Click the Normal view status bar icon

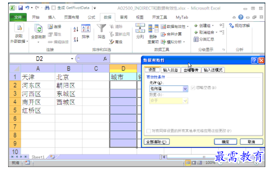pyautogui.click(x=188, y=163)
